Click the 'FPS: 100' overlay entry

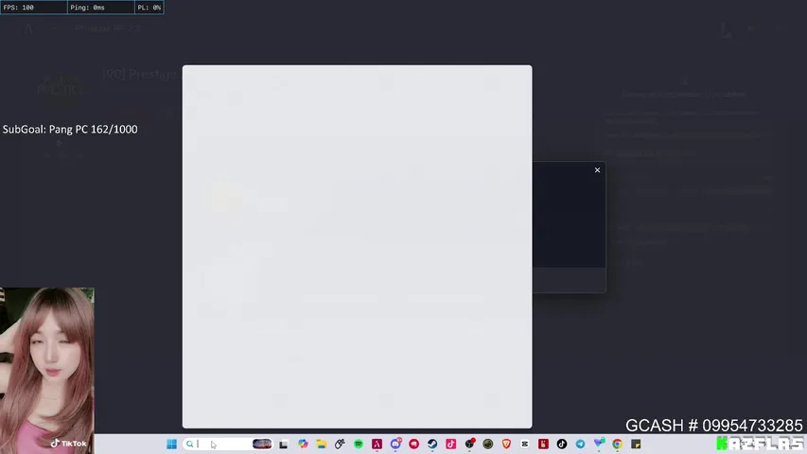click(x=33, y=8)
